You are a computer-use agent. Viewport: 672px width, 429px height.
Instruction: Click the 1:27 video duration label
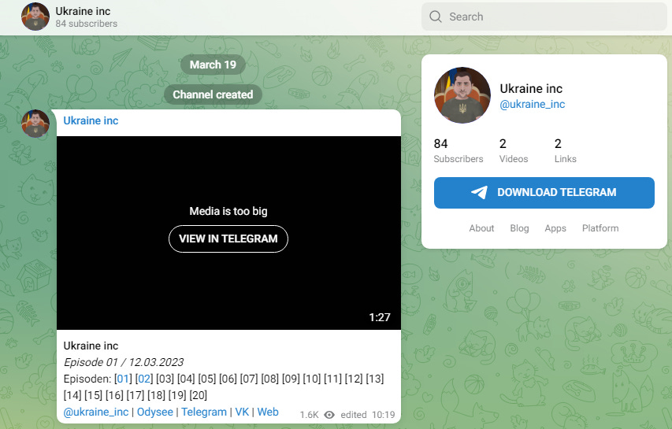379,317
